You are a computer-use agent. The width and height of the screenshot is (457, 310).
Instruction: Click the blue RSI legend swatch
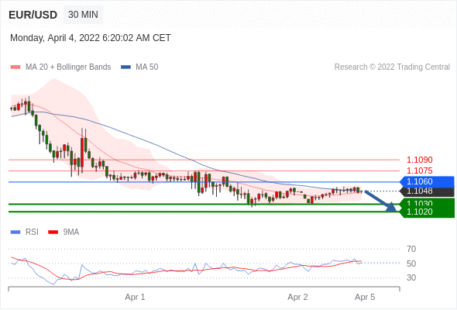[x=15, y=232]
